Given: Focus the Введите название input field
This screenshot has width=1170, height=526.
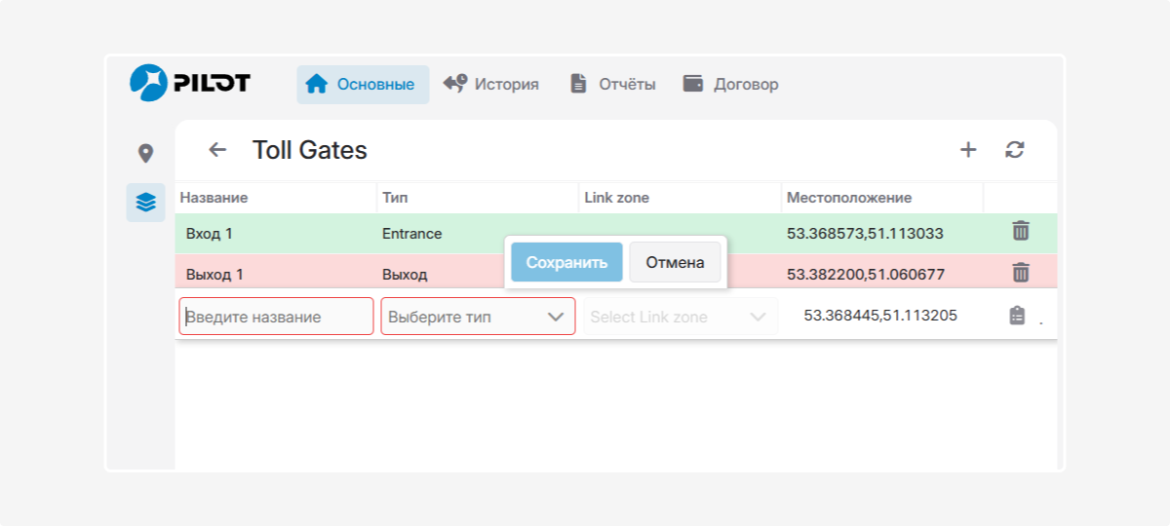Looking at the screenshot, I should [276, 317].
